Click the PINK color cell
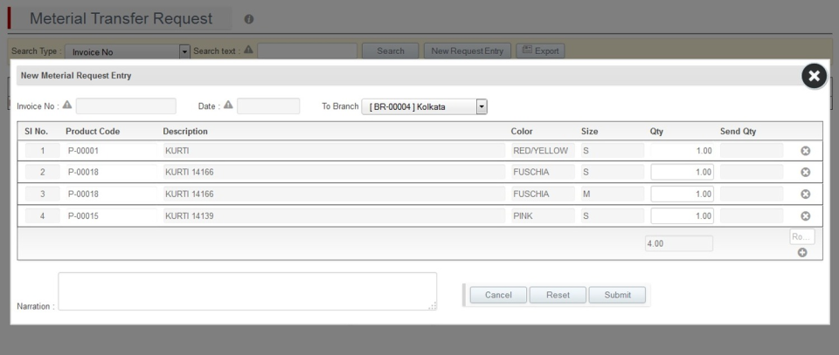This screenshot has height=355, width=839. (x=543, y=215)
